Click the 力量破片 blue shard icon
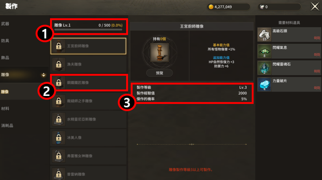 (264, 85)
